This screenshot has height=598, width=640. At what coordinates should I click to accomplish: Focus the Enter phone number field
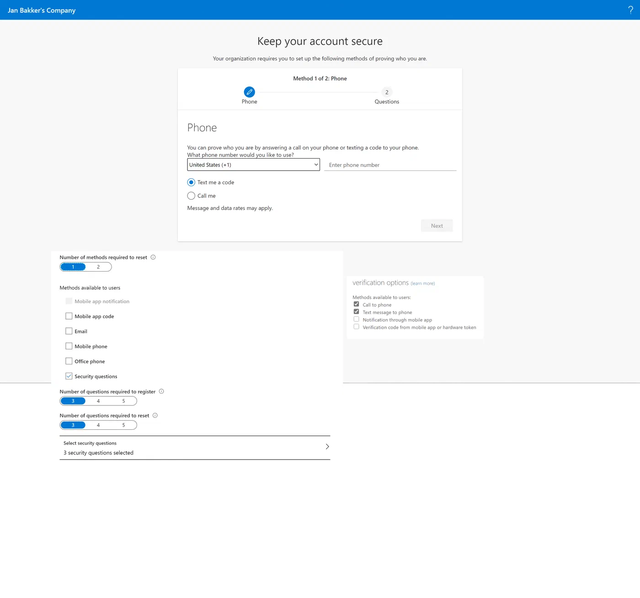click(390, 165)
